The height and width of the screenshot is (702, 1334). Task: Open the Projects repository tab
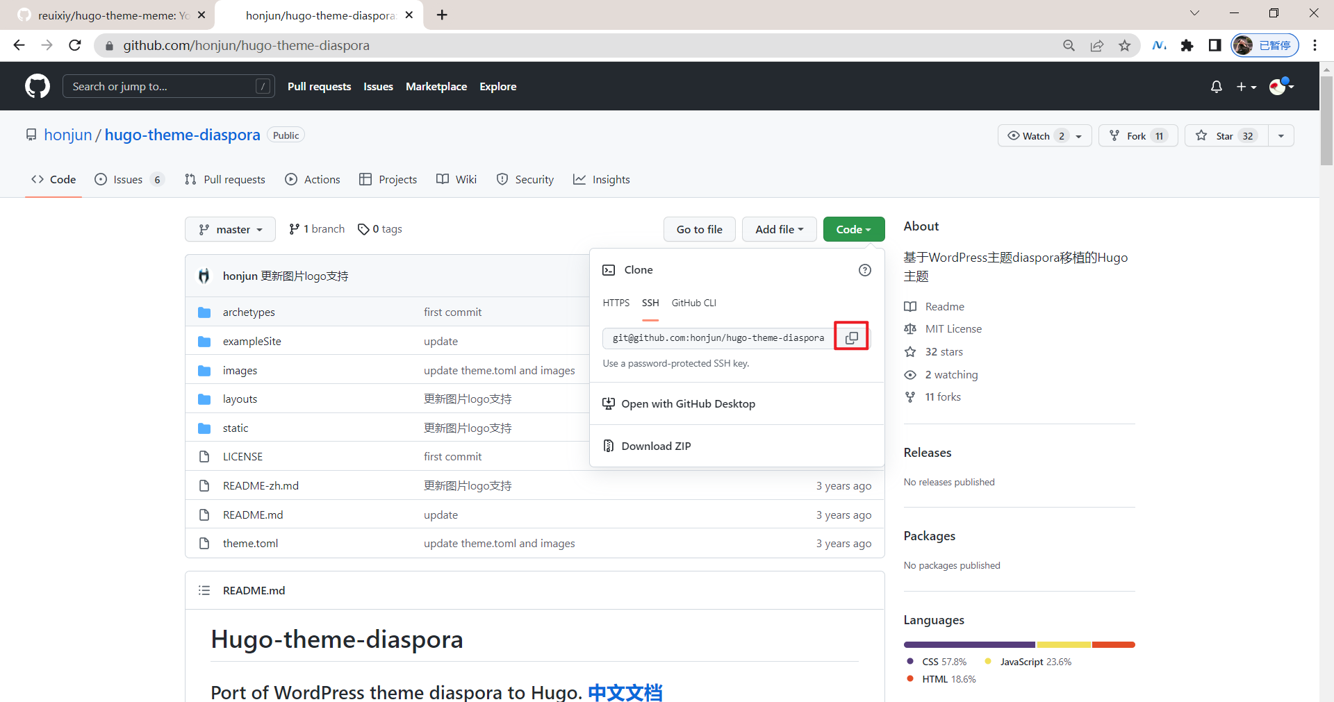(388, 179)
